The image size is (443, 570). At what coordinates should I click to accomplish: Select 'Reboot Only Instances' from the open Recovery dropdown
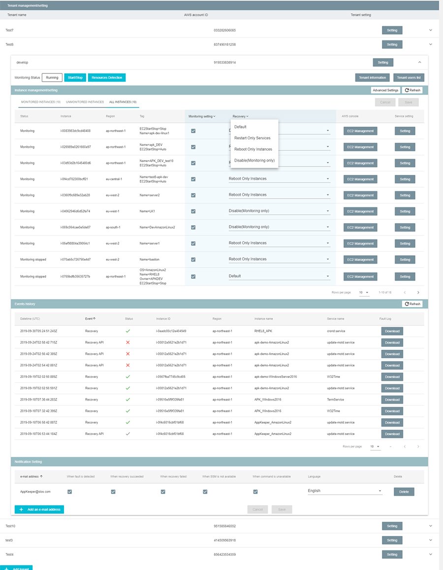point(254,149)
